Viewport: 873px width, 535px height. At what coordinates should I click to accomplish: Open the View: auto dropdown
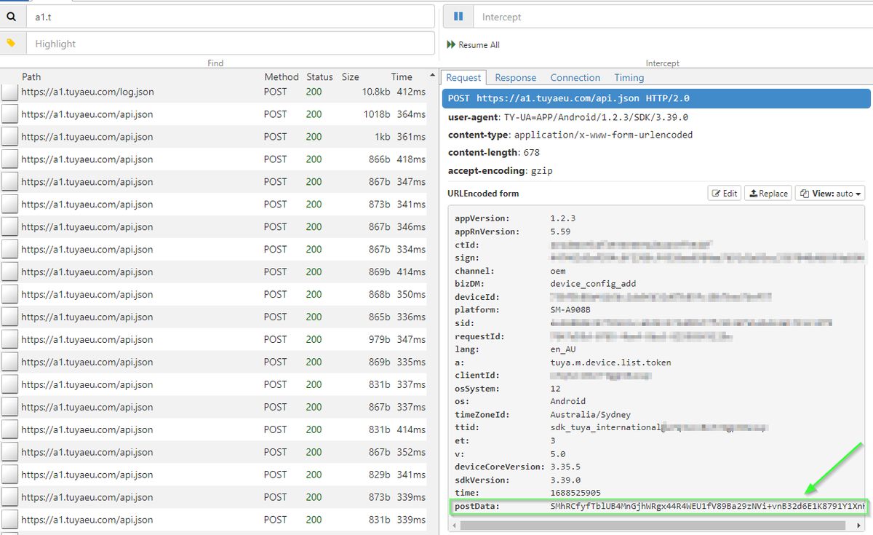[x=830, y=194]
